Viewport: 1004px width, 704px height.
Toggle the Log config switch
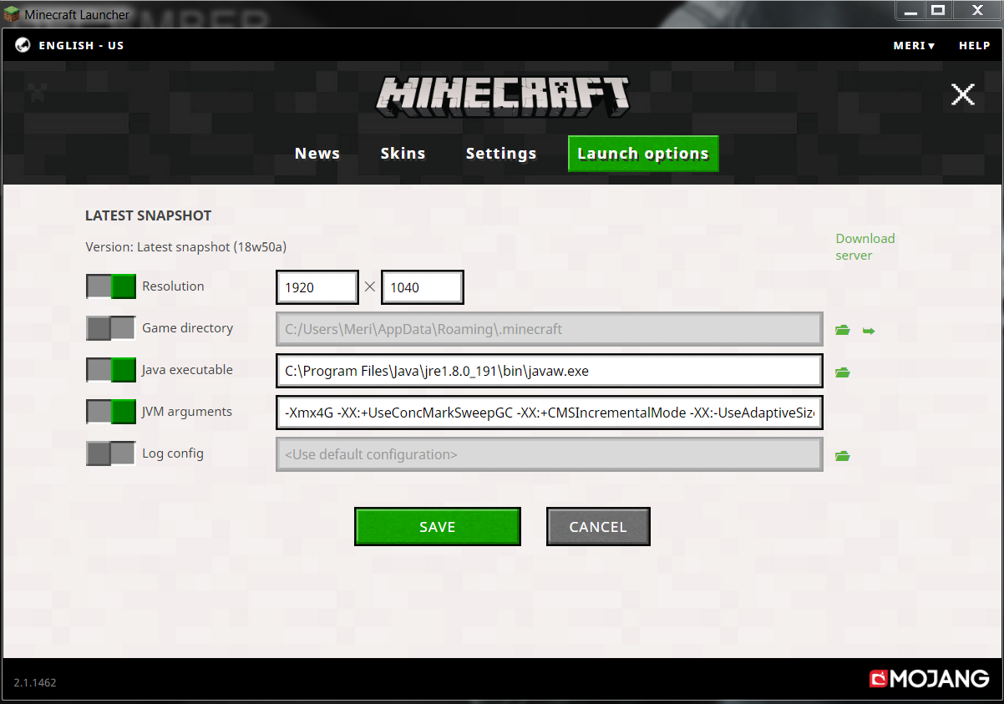tap(111, 453)
